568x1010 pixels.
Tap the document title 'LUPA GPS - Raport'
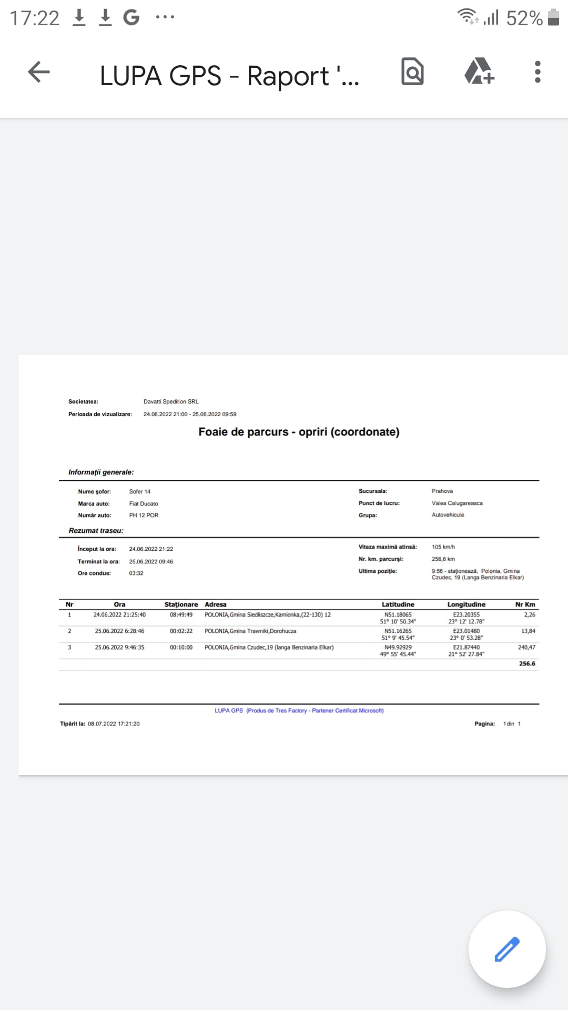point(229,76)
